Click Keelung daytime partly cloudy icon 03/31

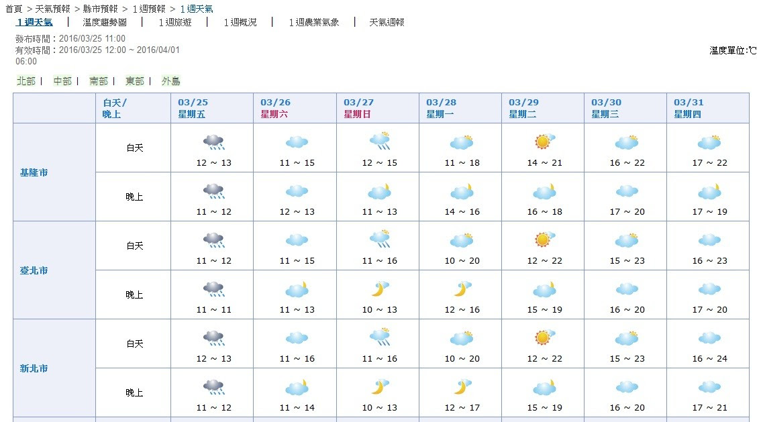pos(709,142)
